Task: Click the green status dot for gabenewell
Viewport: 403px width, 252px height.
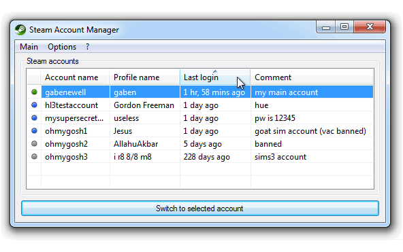Action: pyautogui.click(x=34, y=92)
